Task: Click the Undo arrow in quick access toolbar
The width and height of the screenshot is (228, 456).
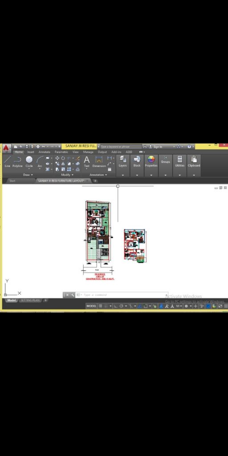Action: (x=43, y=147)
